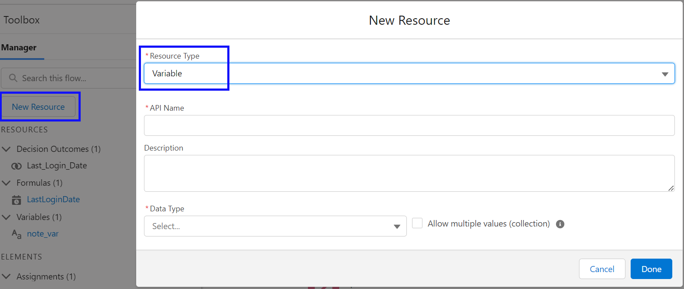Switch to the Manager tab
The image size is (684, 289).
(19, 48)
